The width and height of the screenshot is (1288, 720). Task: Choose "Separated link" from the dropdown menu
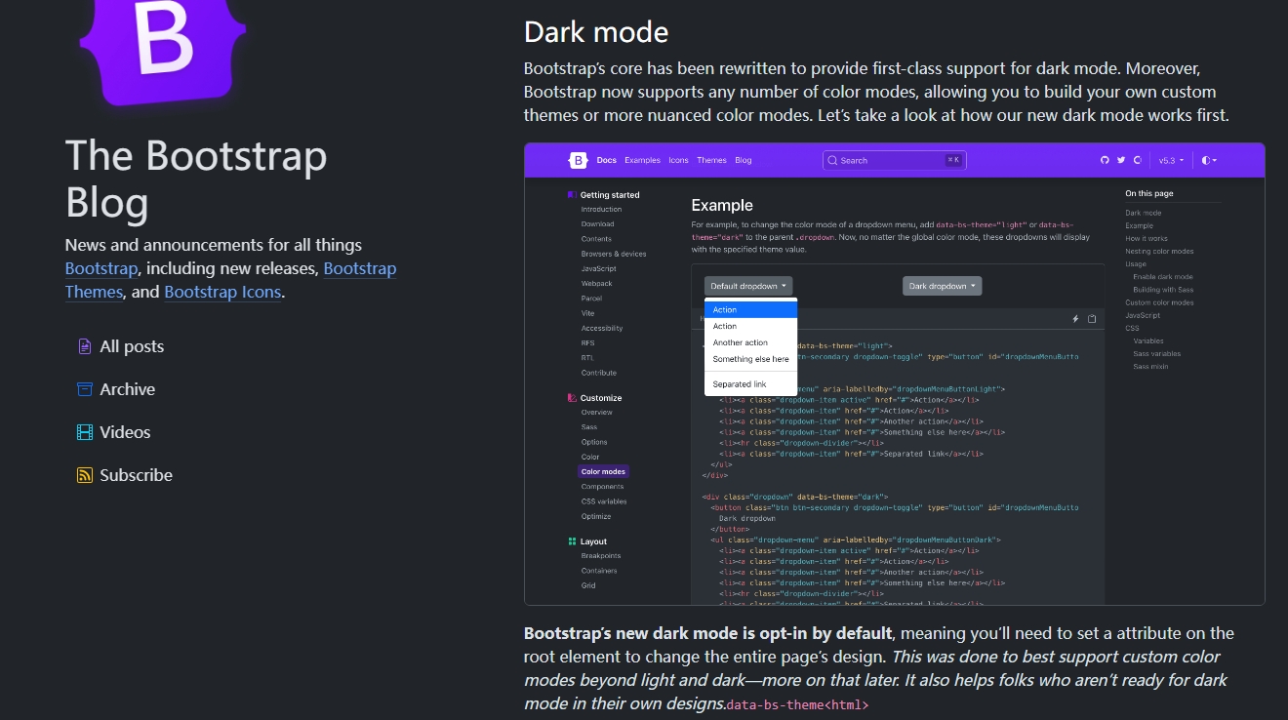click(x=740, y=384)
